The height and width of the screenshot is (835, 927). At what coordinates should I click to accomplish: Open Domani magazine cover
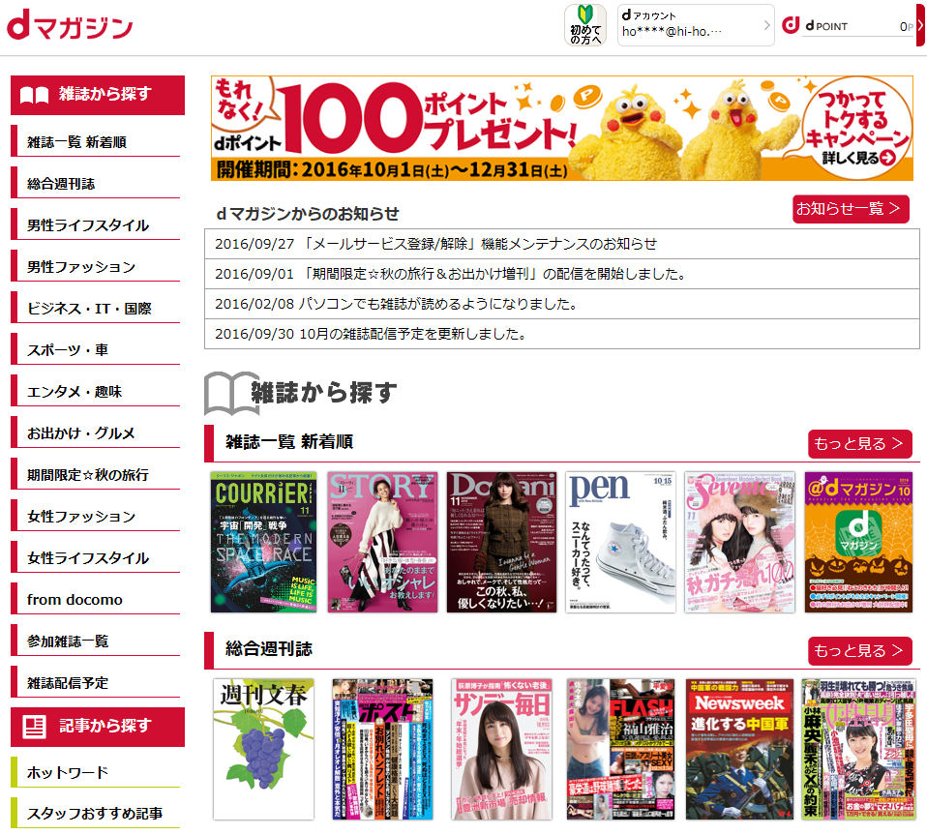point(501,542)
